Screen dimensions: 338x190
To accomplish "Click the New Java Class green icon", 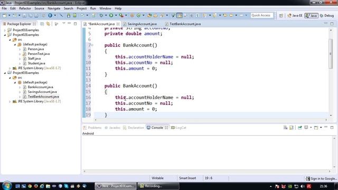I will coord(138,15).
